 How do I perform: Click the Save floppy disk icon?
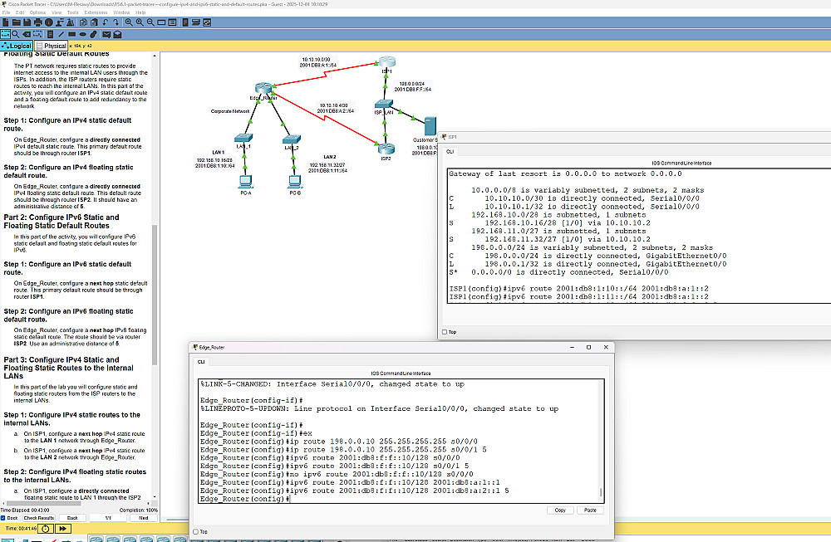[27, 22]
